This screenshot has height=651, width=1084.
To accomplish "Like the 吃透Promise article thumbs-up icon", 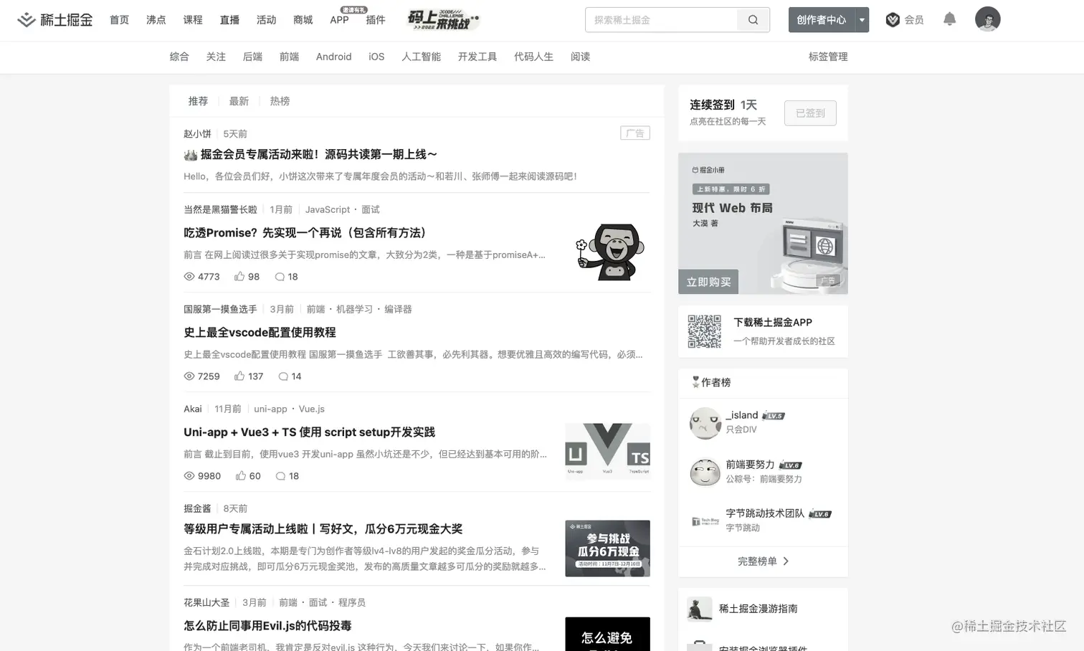I will (x=239, y=276).
